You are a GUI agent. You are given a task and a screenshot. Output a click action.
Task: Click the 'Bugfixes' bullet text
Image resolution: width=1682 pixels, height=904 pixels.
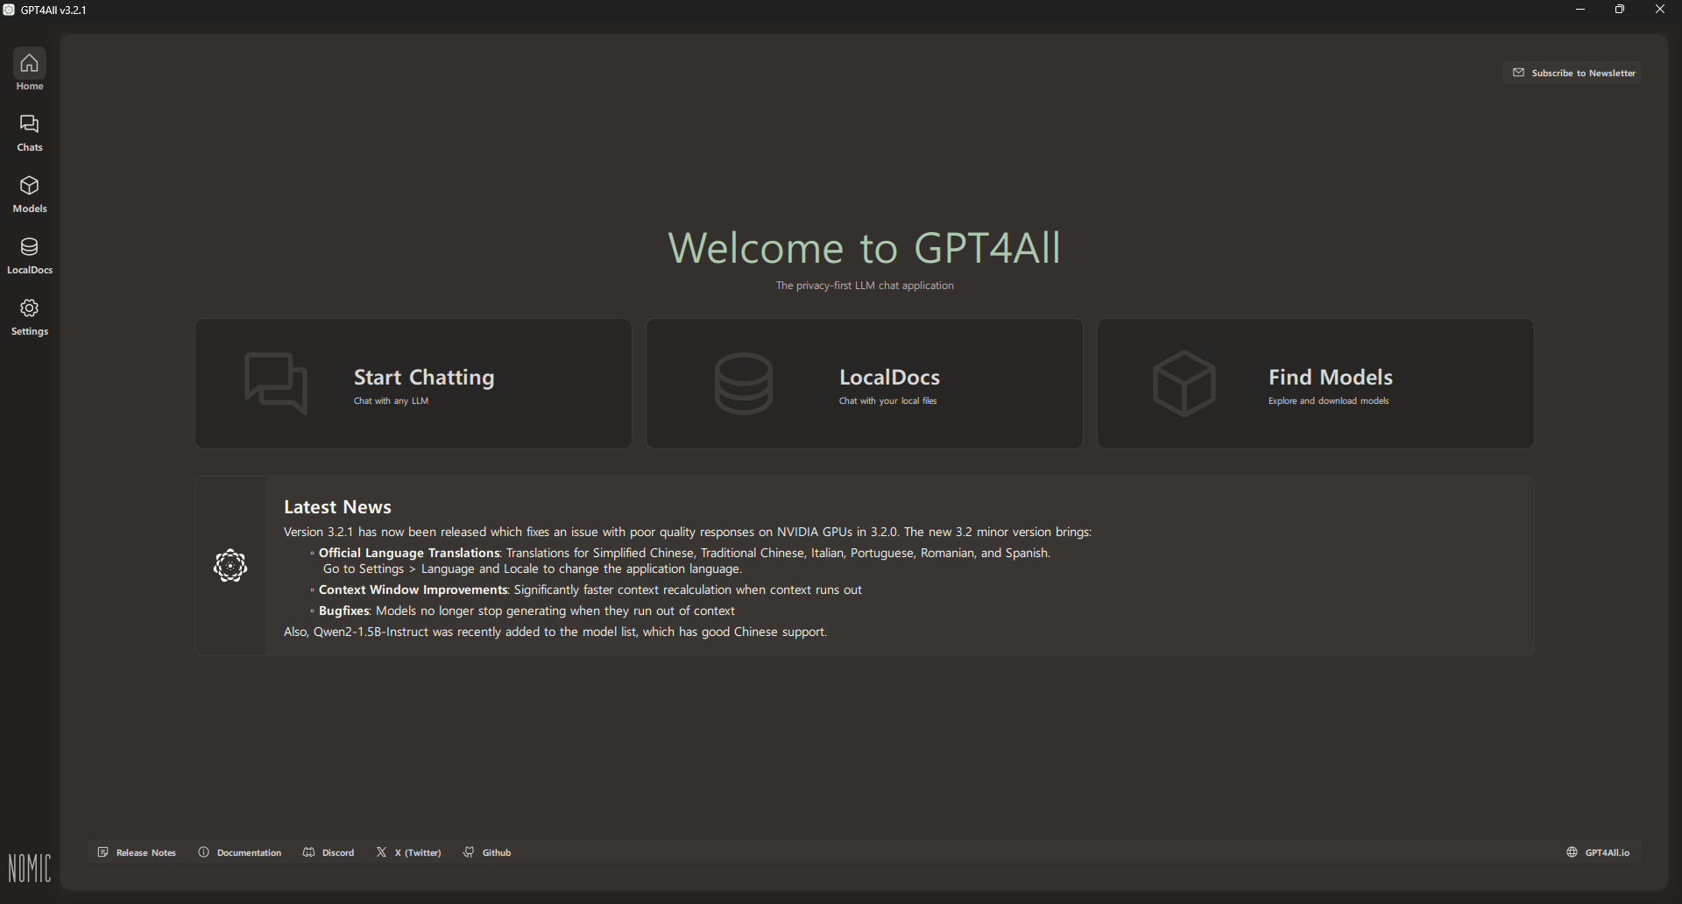(343, 611)
